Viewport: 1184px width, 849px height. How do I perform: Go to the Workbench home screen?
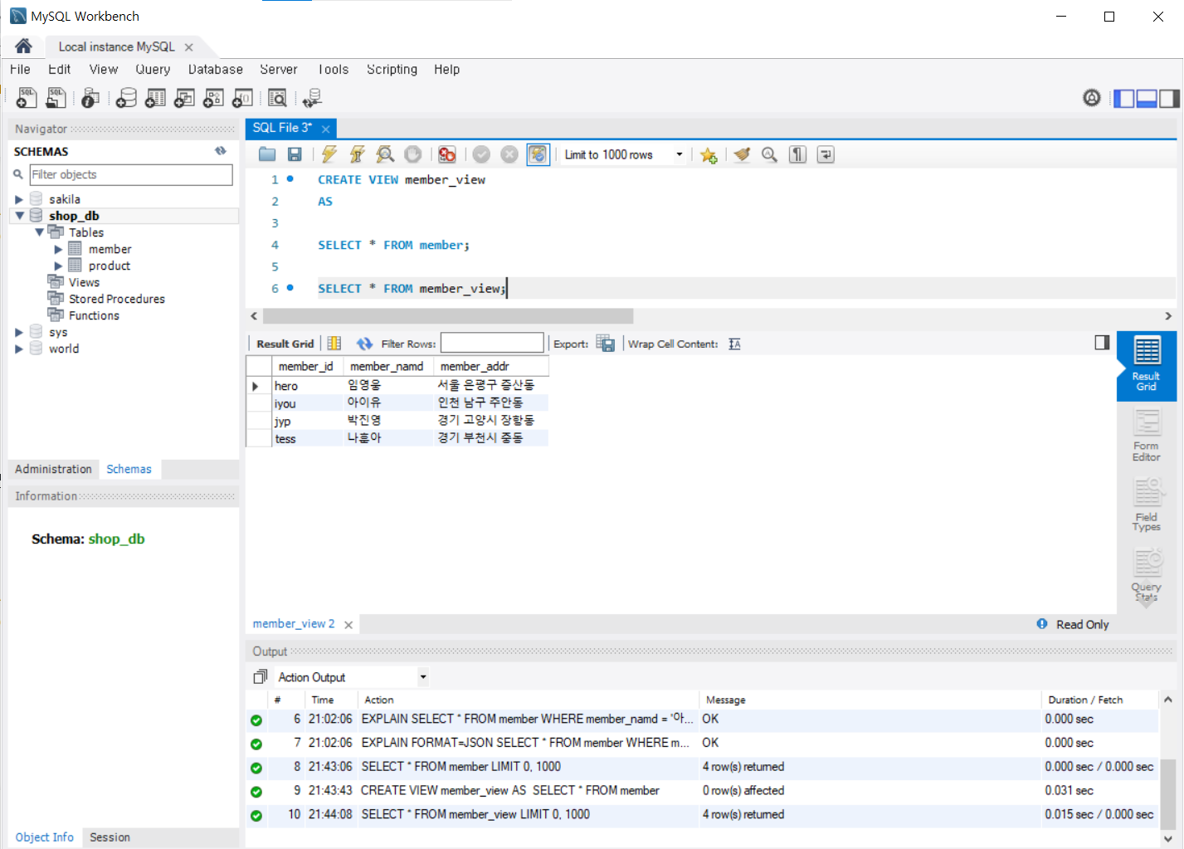tap(23, 46)
